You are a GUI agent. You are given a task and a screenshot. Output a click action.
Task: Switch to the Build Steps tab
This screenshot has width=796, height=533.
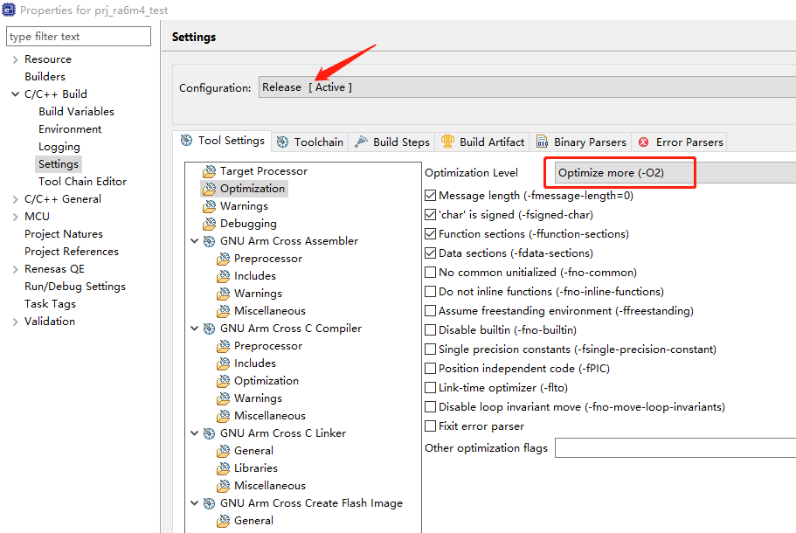(392, 142)
